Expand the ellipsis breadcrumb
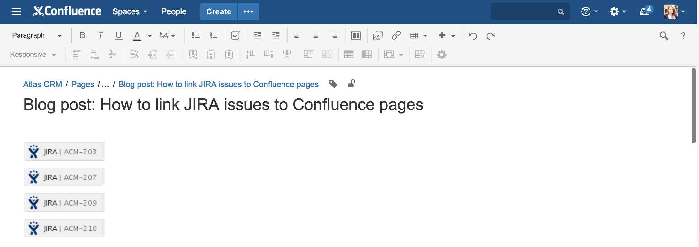 click(105, 85)
